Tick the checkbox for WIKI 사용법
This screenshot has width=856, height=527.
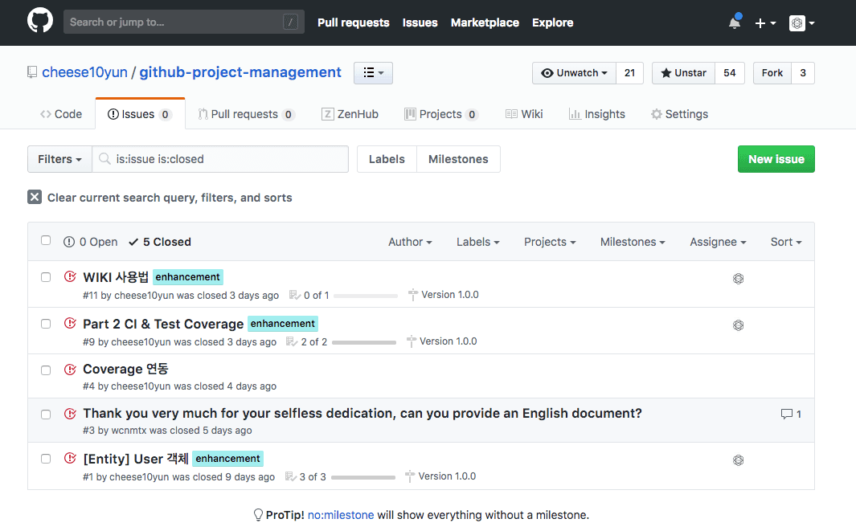46,277
